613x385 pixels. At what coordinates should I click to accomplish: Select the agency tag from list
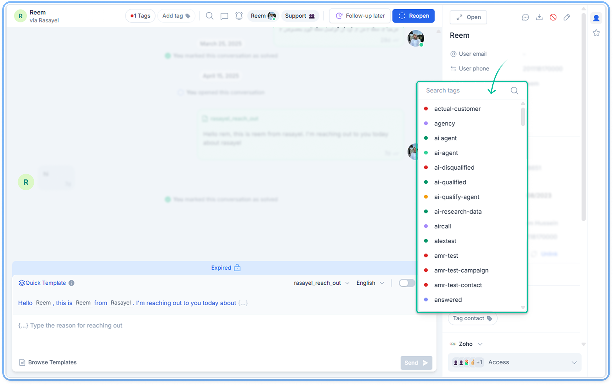point(444,123)
